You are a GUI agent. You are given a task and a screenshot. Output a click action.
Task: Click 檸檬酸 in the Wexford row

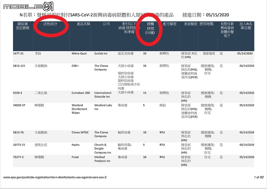point(39,105)
